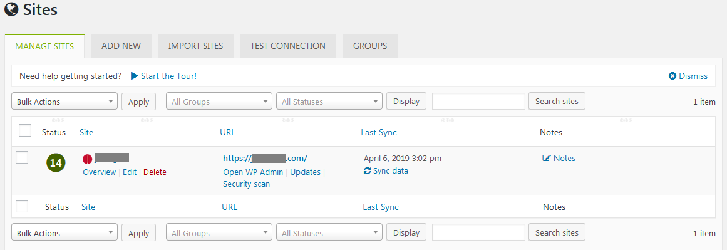
Task: Expand the top All Groups dropdown
Action: coord(219,102)
